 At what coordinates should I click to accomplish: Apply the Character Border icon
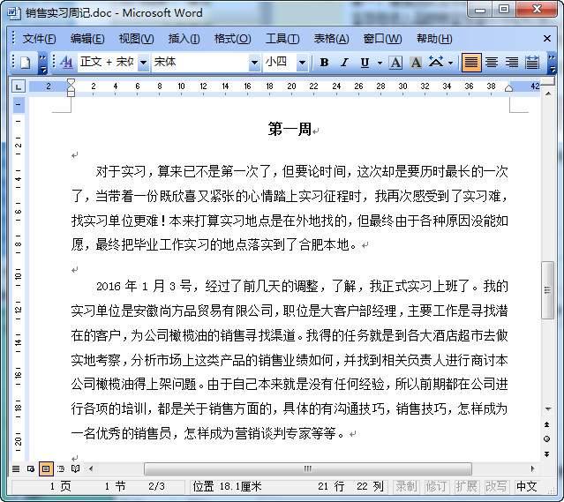tap(395, 63)
